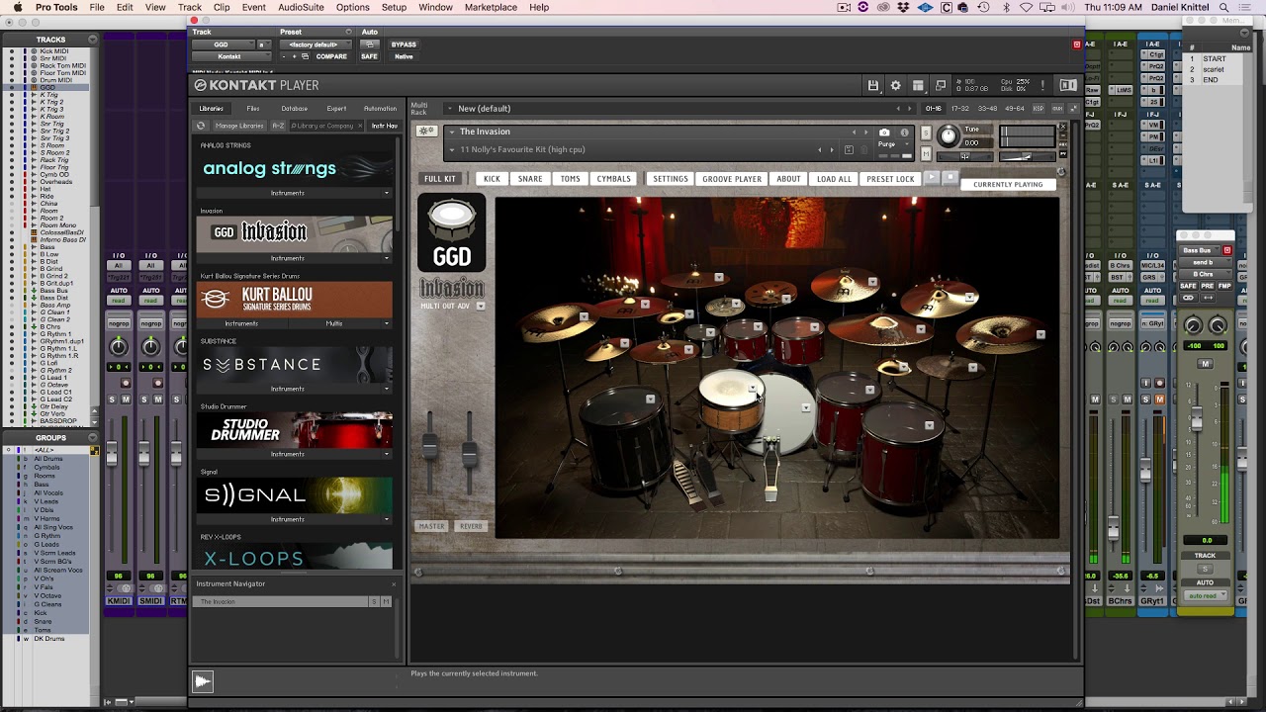Select next instrument preset arrow for The Invasion
Image resolution: width=1266 pixels, height=712 pixels.
pyautogui.click(x=865, y=132)
